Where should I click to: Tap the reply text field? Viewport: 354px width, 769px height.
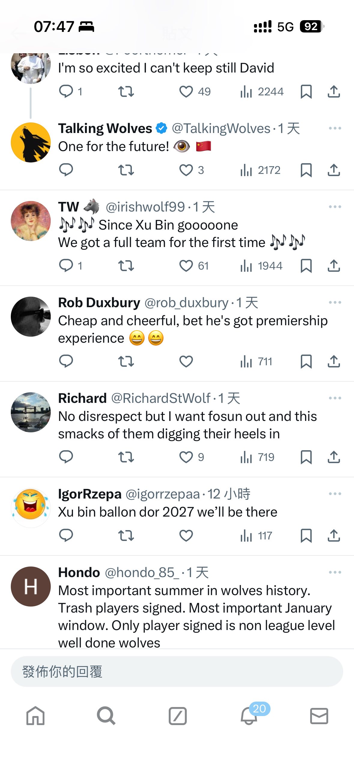click(x=177, y=672)
